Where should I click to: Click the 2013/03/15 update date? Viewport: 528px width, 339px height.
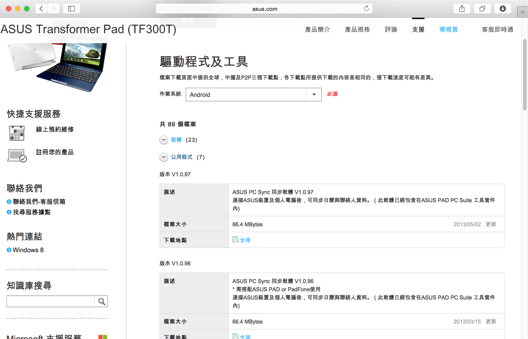point(467,321)
